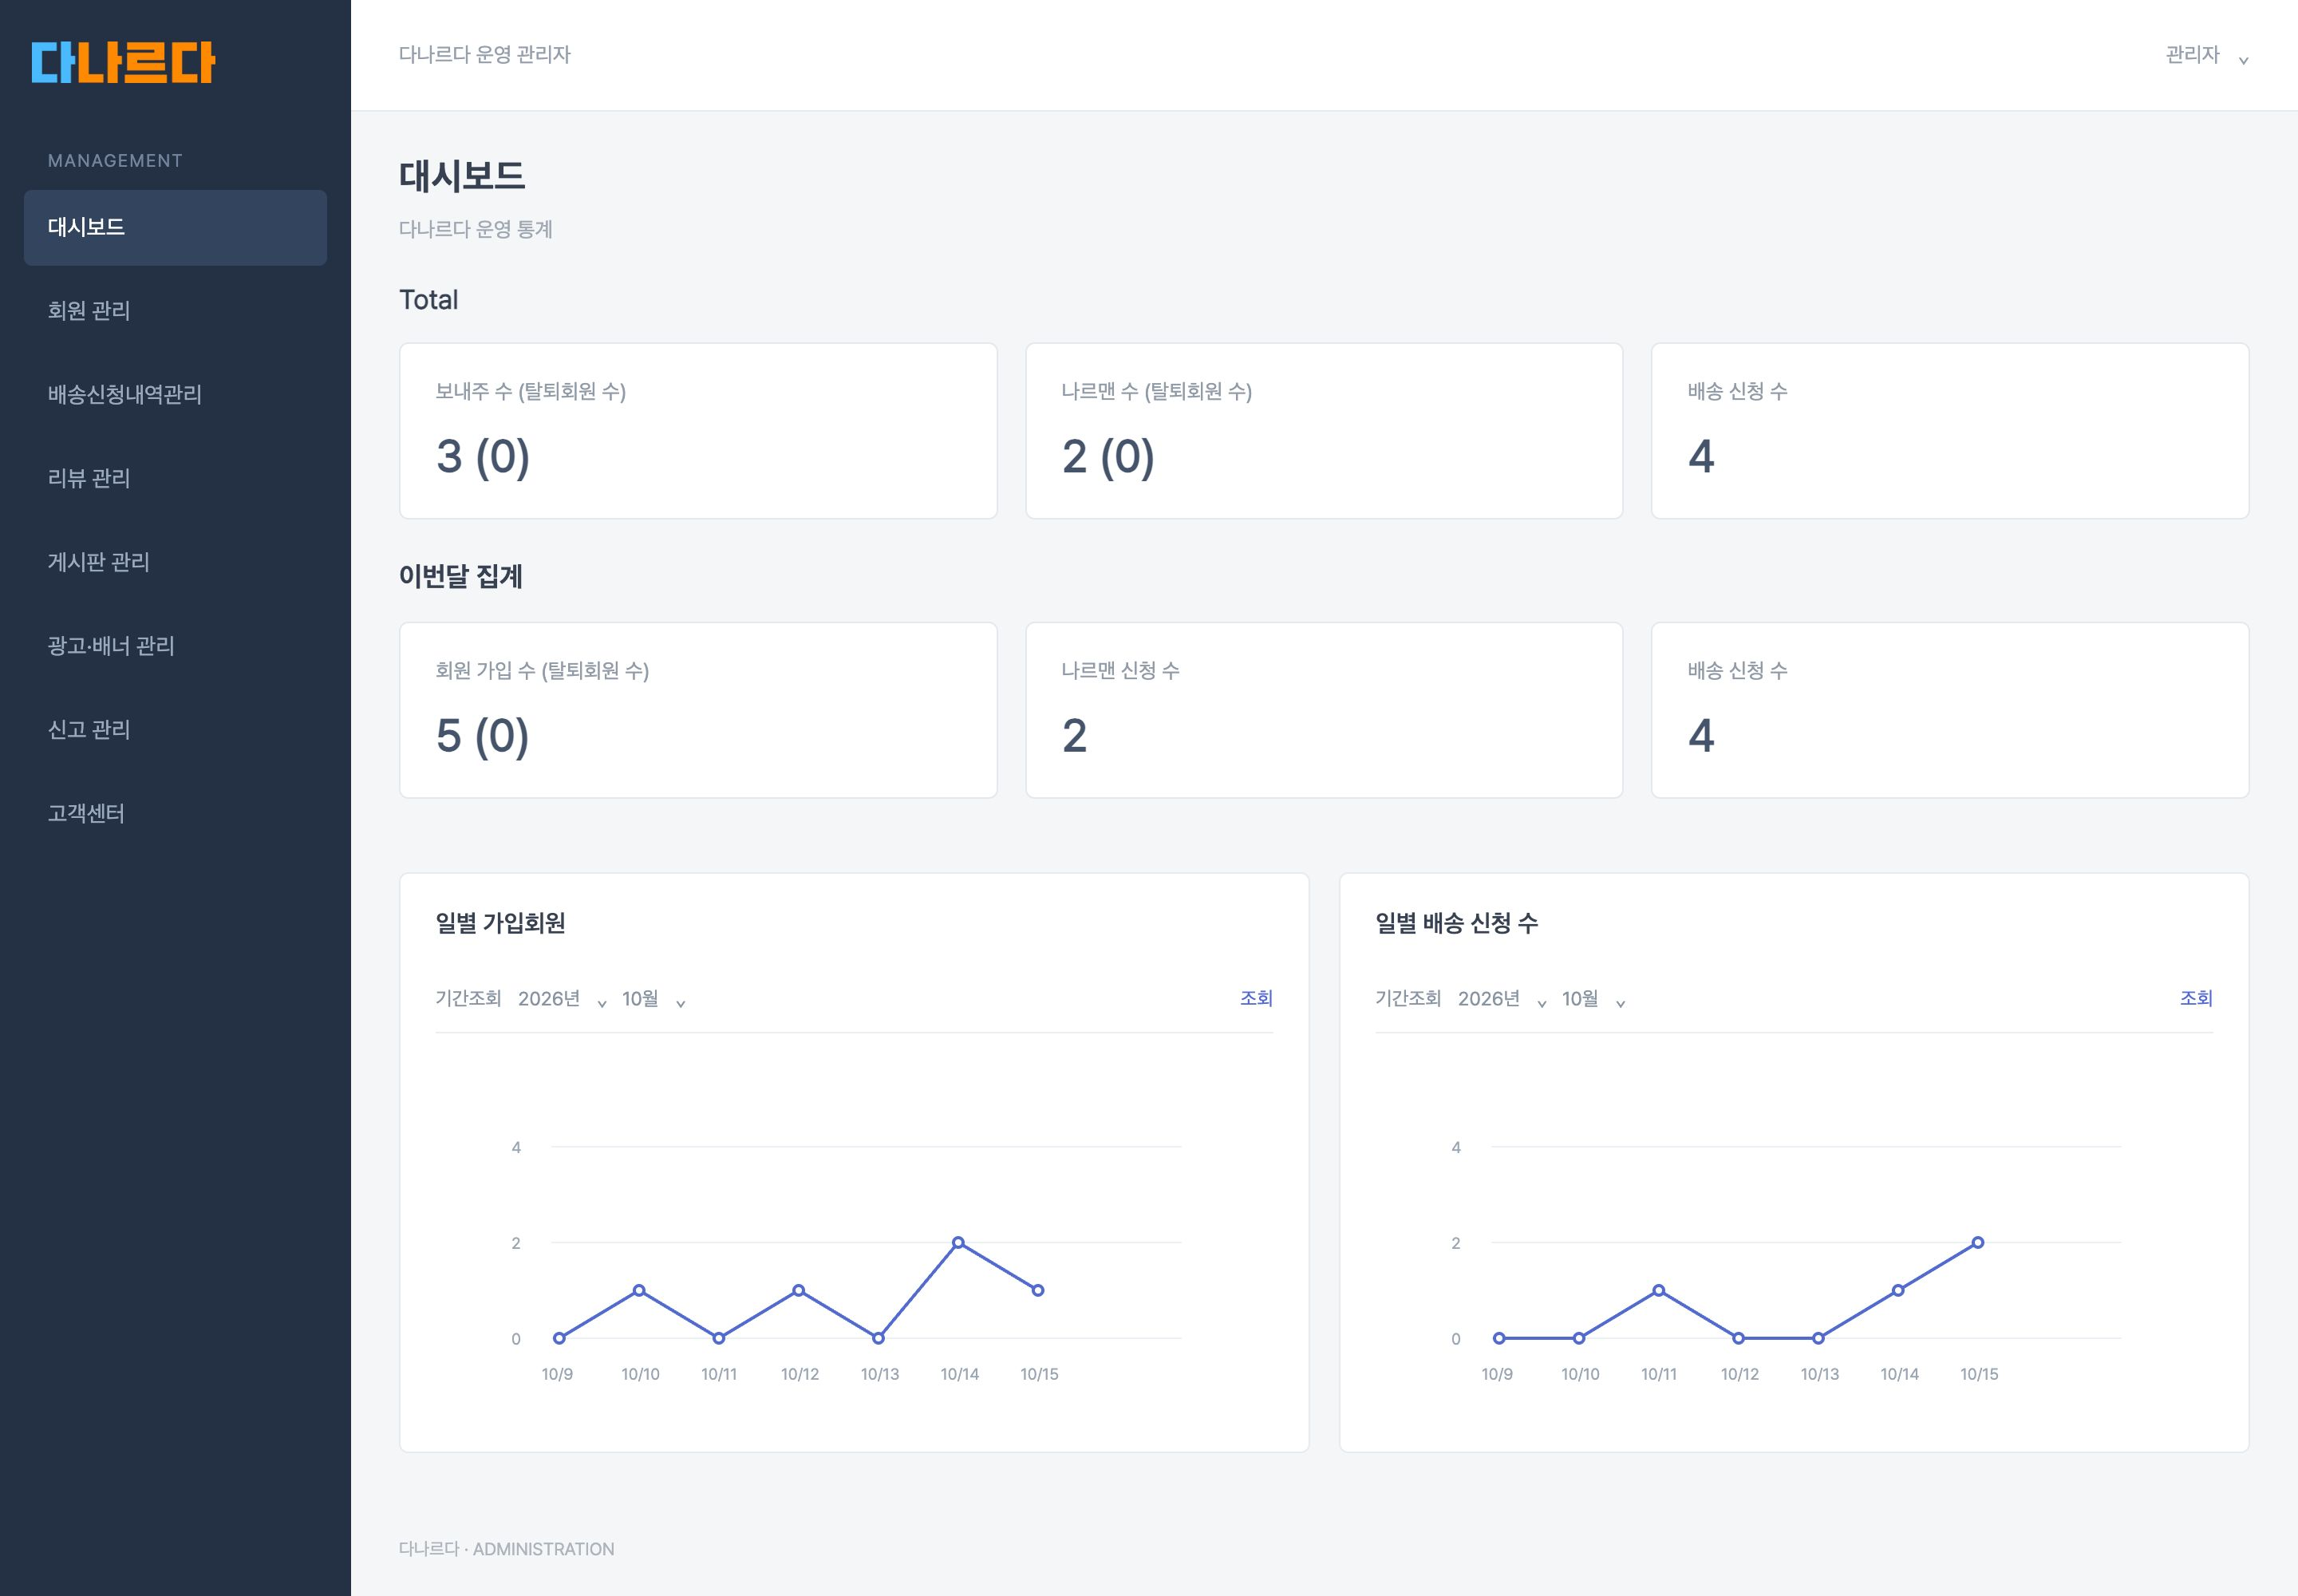
Task: Click 조회 in 일별 가입회원 panel
Action: click(1256, 998)
